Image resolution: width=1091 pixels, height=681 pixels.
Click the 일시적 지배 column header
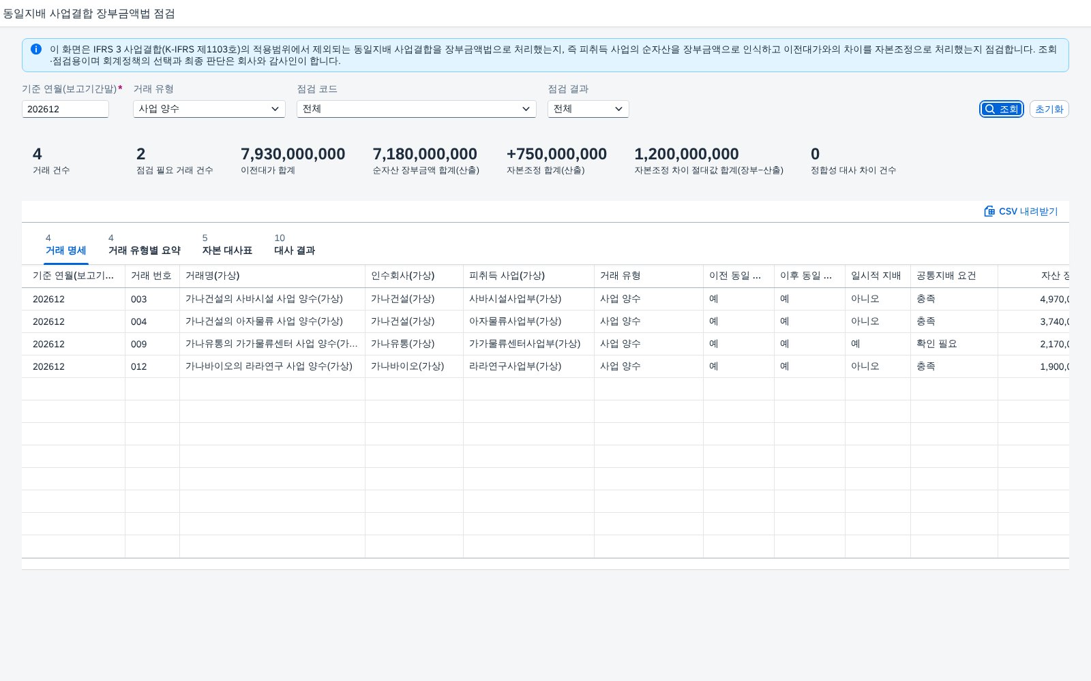(x=878, y=276)
